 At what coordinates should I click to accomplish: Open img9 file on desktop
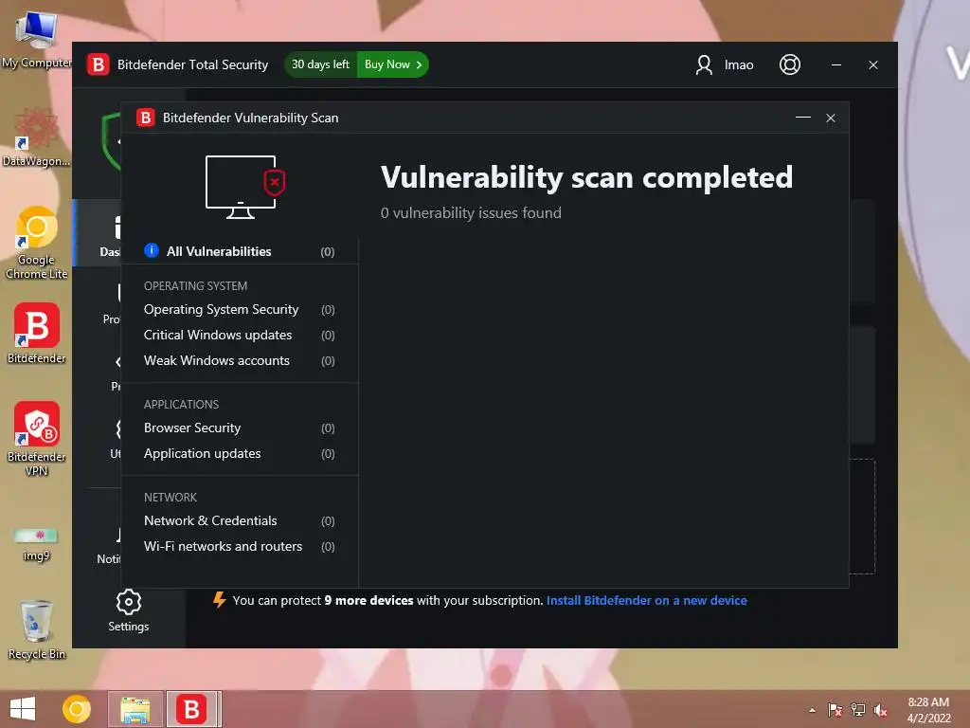pos(36,545)
